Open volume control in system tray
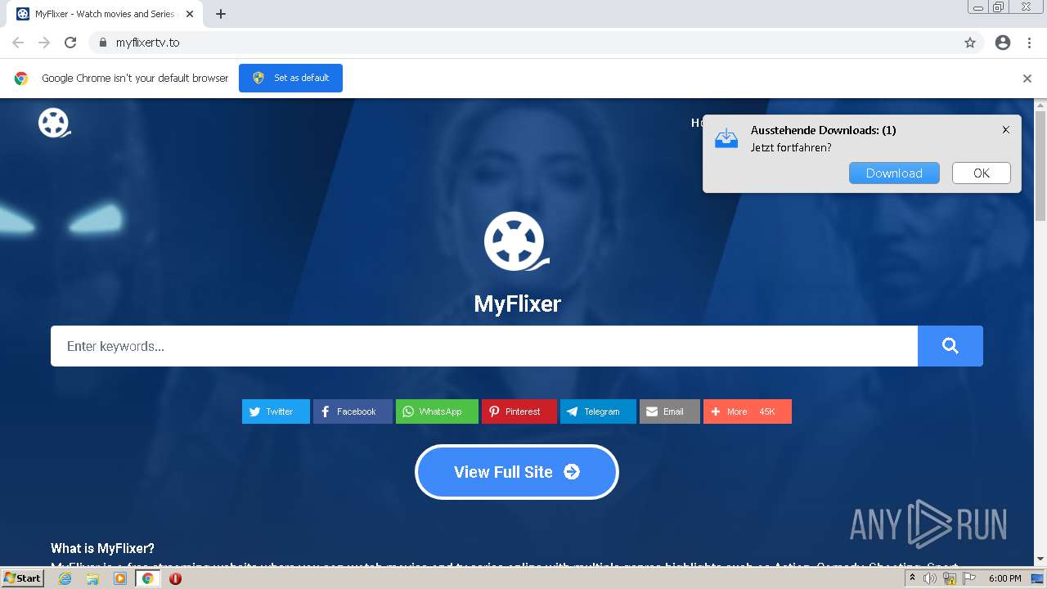This screenshot has height=589, width=1047. click(930, 578)
